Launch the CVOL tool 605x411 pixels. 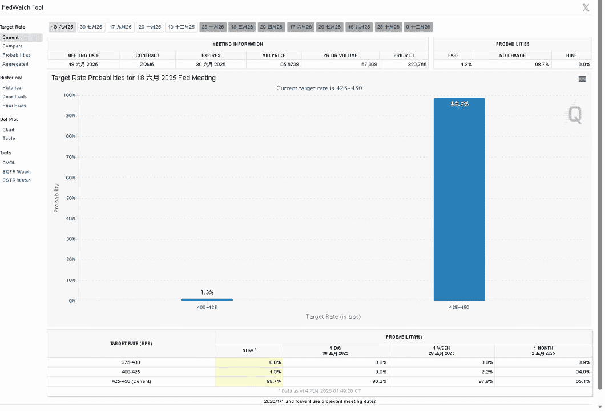pos(9,163)
